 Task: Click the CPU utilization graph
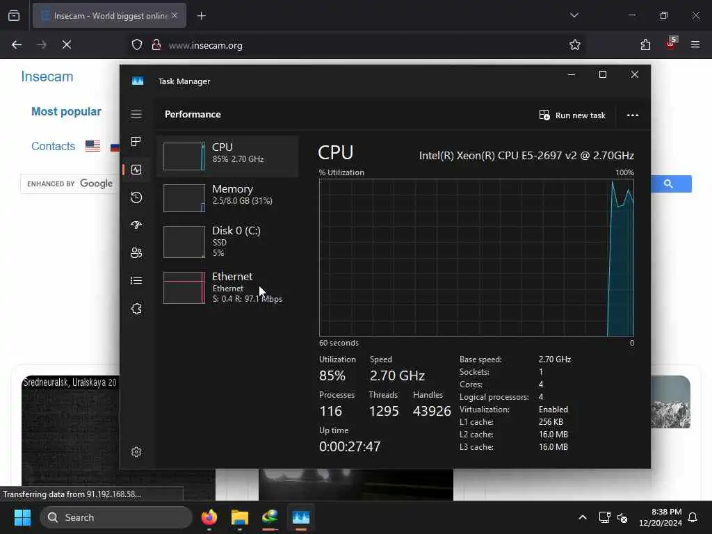coord(476,257)
